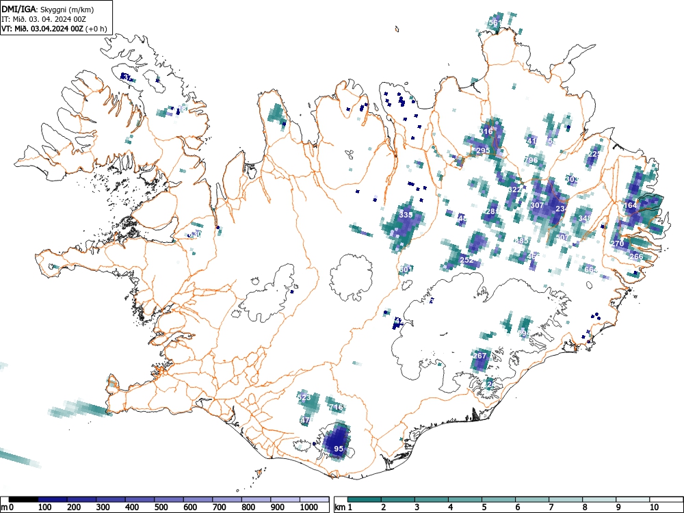Image resolution: width=684 pixels, height=513 pixels.
Task: Click the 'km 1' legend label
Action: (343, 508)
